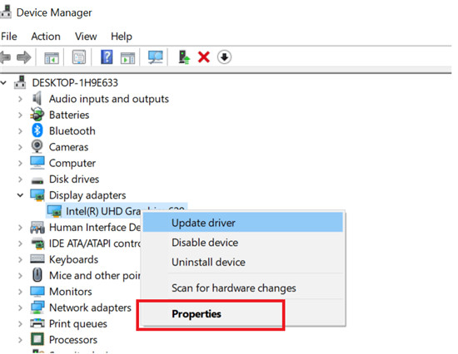Click the red X Uninstall device icon
Screen dimensions: 458x354
coord(203,57)
